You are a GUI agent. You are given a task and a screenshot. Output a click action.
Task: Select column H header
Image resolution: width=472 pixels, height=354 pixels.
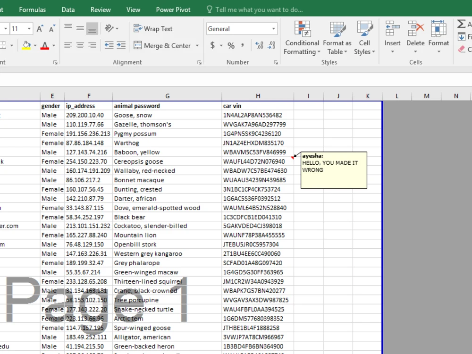(x=258, y=96)
